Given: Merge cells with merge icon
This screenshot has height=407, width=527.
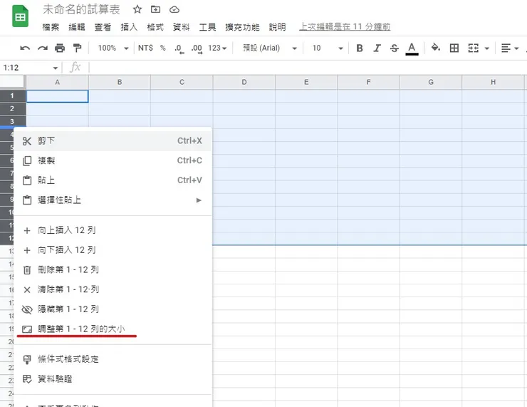Looking at the screenshot, I should pyautogui.click(x=473, y=48).
